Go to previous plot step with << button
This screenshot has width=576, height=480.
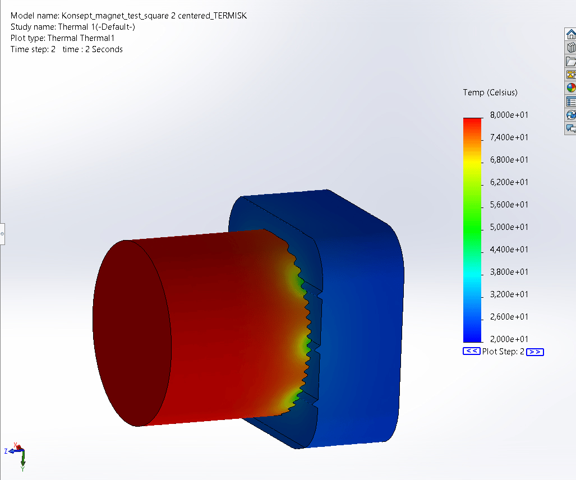471,352
